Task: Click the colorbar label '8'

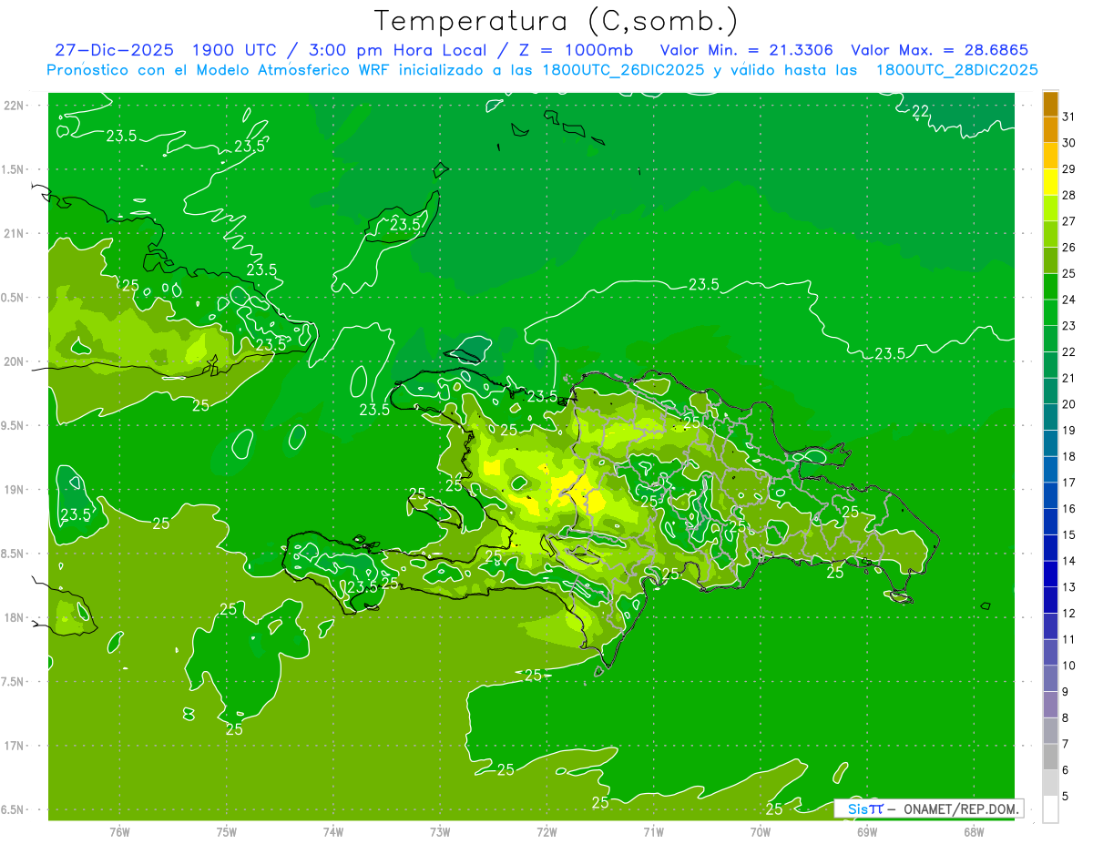Action: click(1065, 717)
